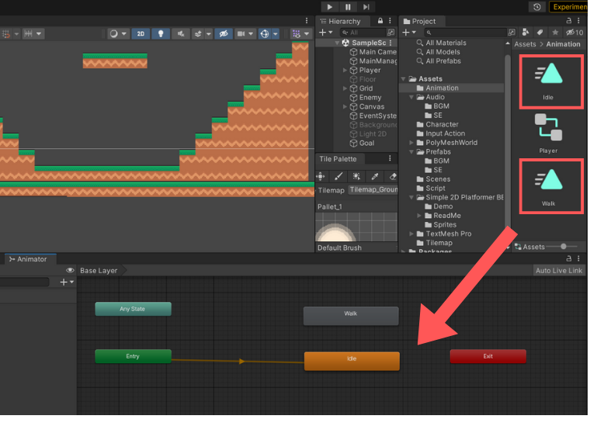The height and width of the screenshot is (433, 604).
Task: Open the Tilemap target dropdown
Action: [373, 190]
